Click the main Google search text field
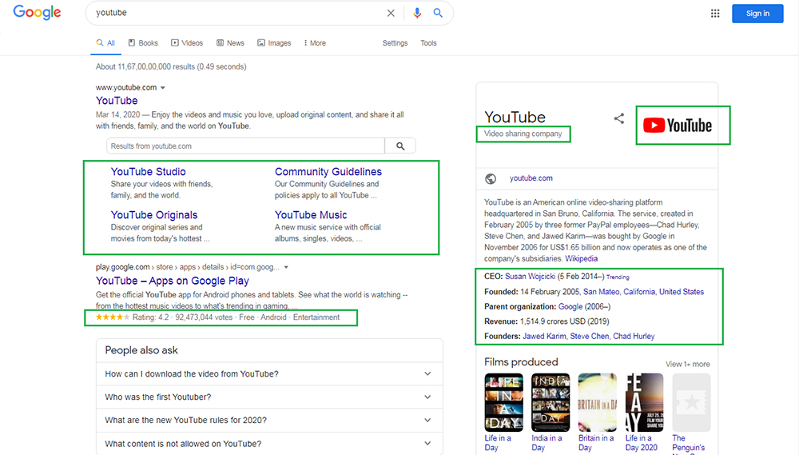This screenshot has width=799, height=455. pyautogui.click(x=237, y=14)
